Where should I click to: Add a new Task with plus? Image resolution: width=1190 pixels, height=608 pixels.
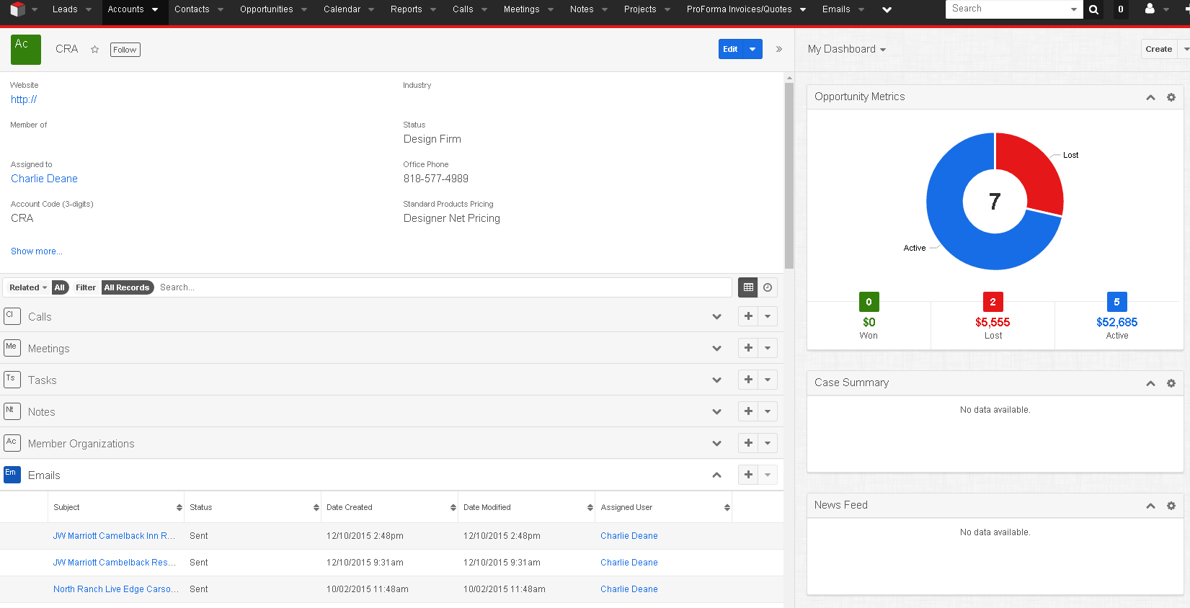point(748,380)
